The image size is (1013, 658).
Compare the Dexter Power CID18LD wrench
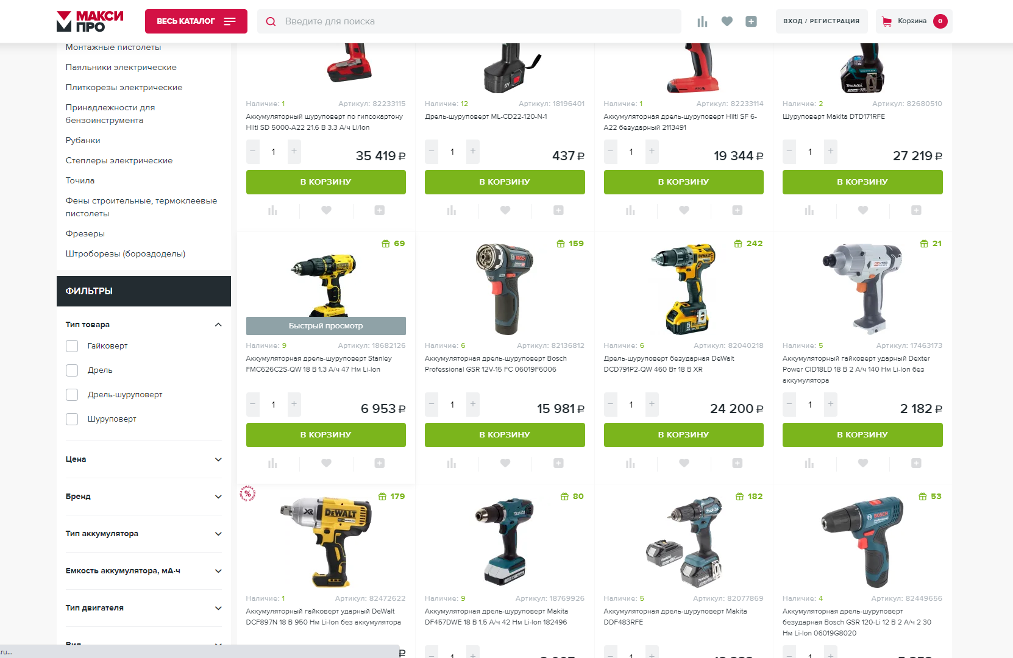(x=809, y=463)
